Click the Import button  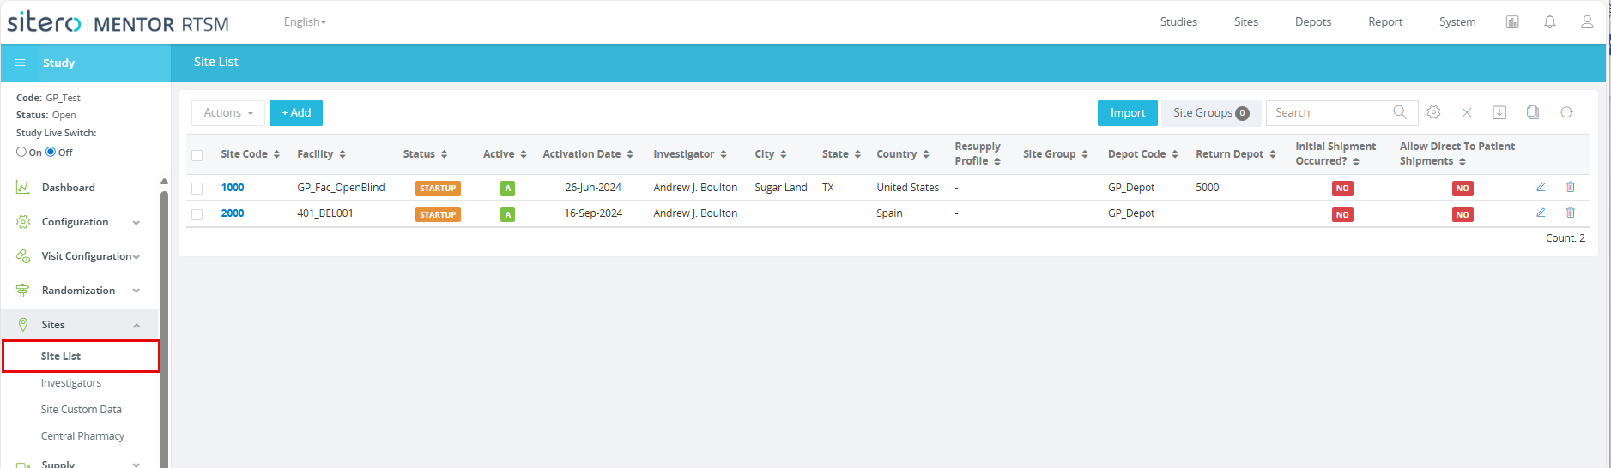[x=1128, y=113]
